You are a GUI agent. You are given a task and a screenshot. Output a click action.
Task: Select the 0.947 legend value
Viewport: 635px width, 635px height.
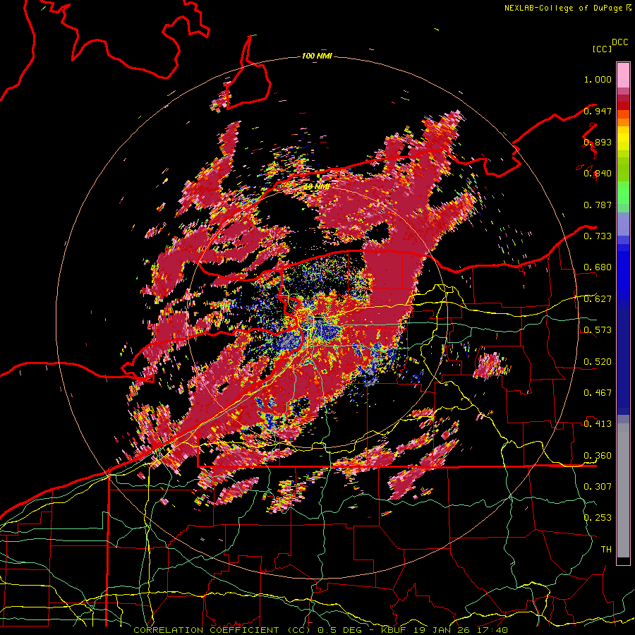click(598, 111)
